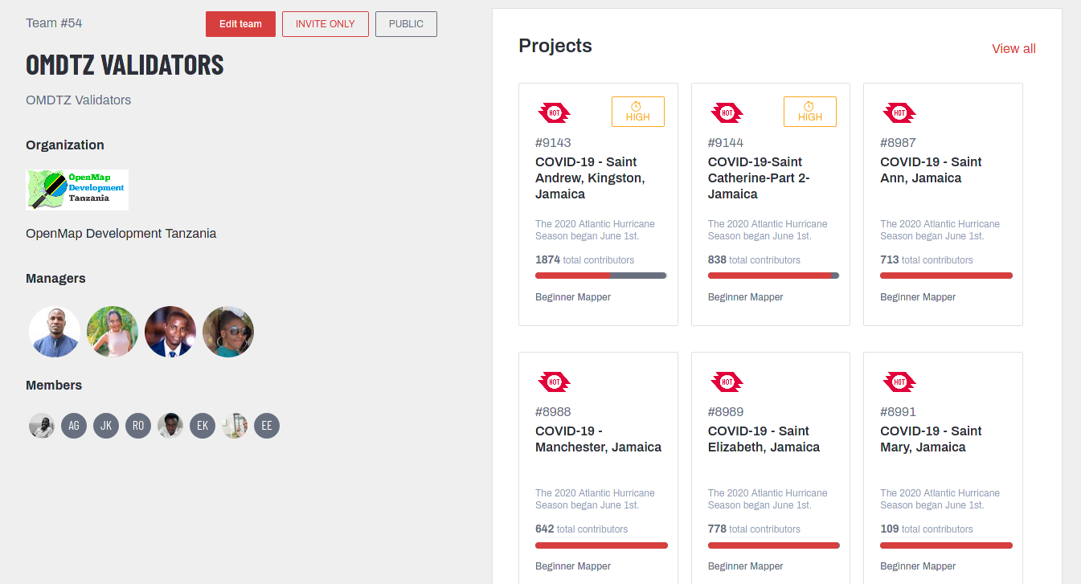Image resolution: width=1081 pixels, height=584 pixels.
Task: Click the #8989 project number
Action: [726, 411]
